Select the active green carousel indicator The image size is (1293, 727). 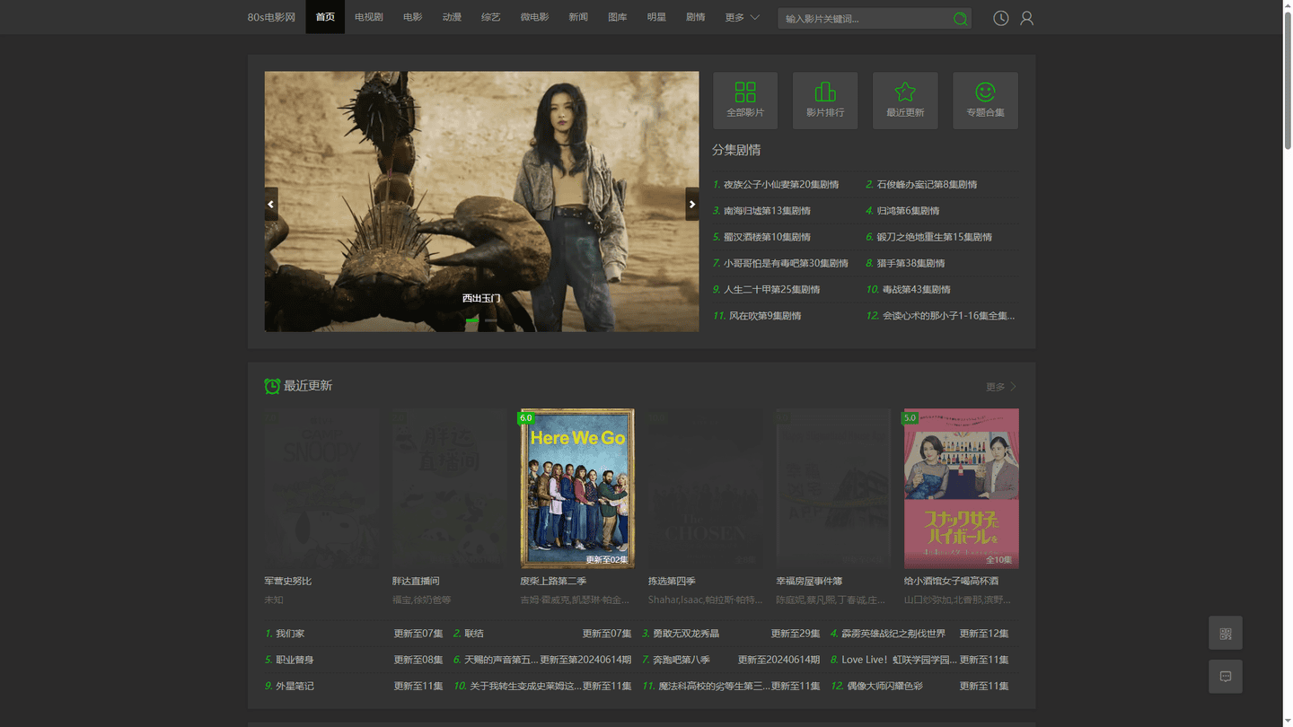coord(472,320)
